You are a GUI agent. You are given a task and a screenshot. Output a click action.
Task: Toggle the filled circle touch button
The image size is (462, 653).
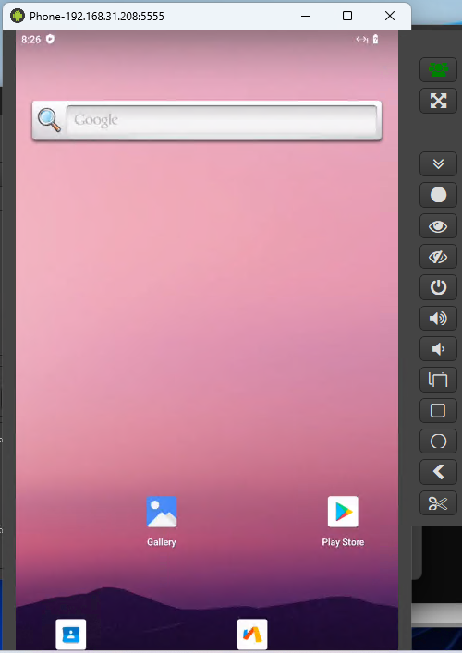click(x=438, y=195)
